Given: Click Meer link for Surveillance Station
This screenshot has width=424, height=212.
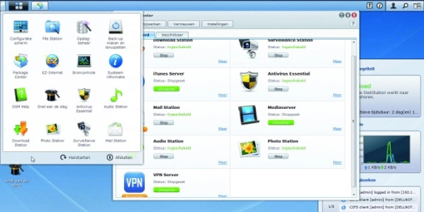Looking at the screenshot, I should [x=337, y=61].
